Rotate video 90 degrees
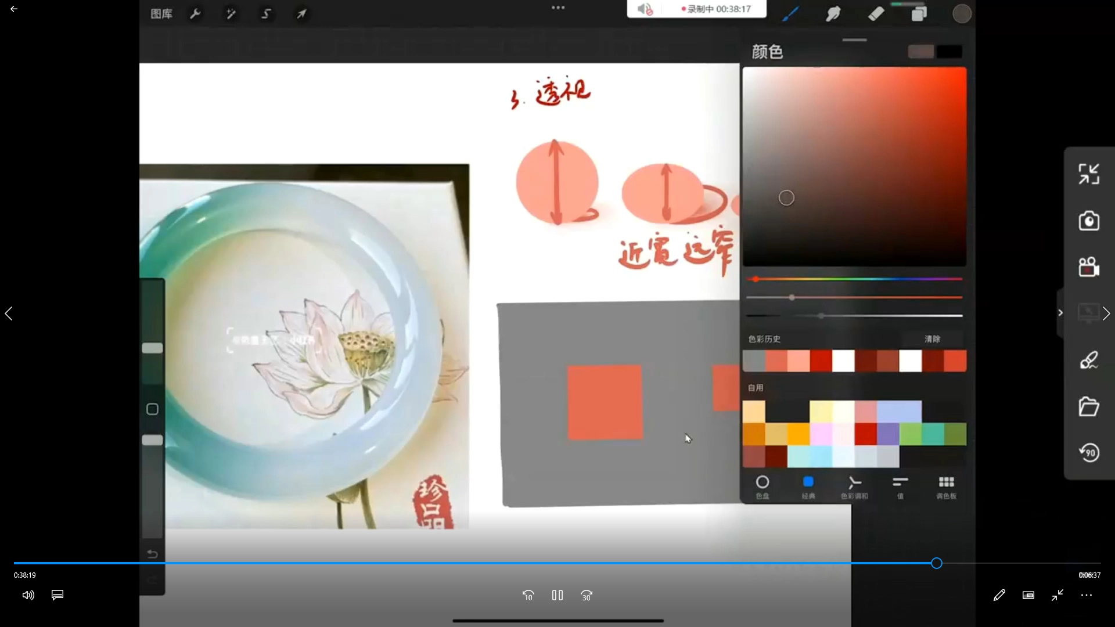The height and width of the screenshot is (627, 1115). [1089, 452]
